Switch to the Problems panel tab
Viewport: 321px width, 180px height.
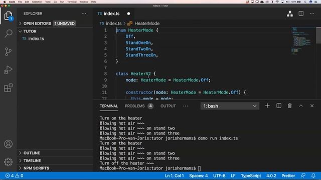(139, 106)
